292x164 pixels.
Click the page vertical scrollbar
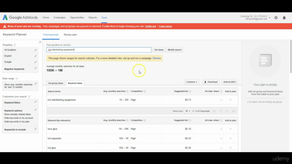tap(291, 56)
